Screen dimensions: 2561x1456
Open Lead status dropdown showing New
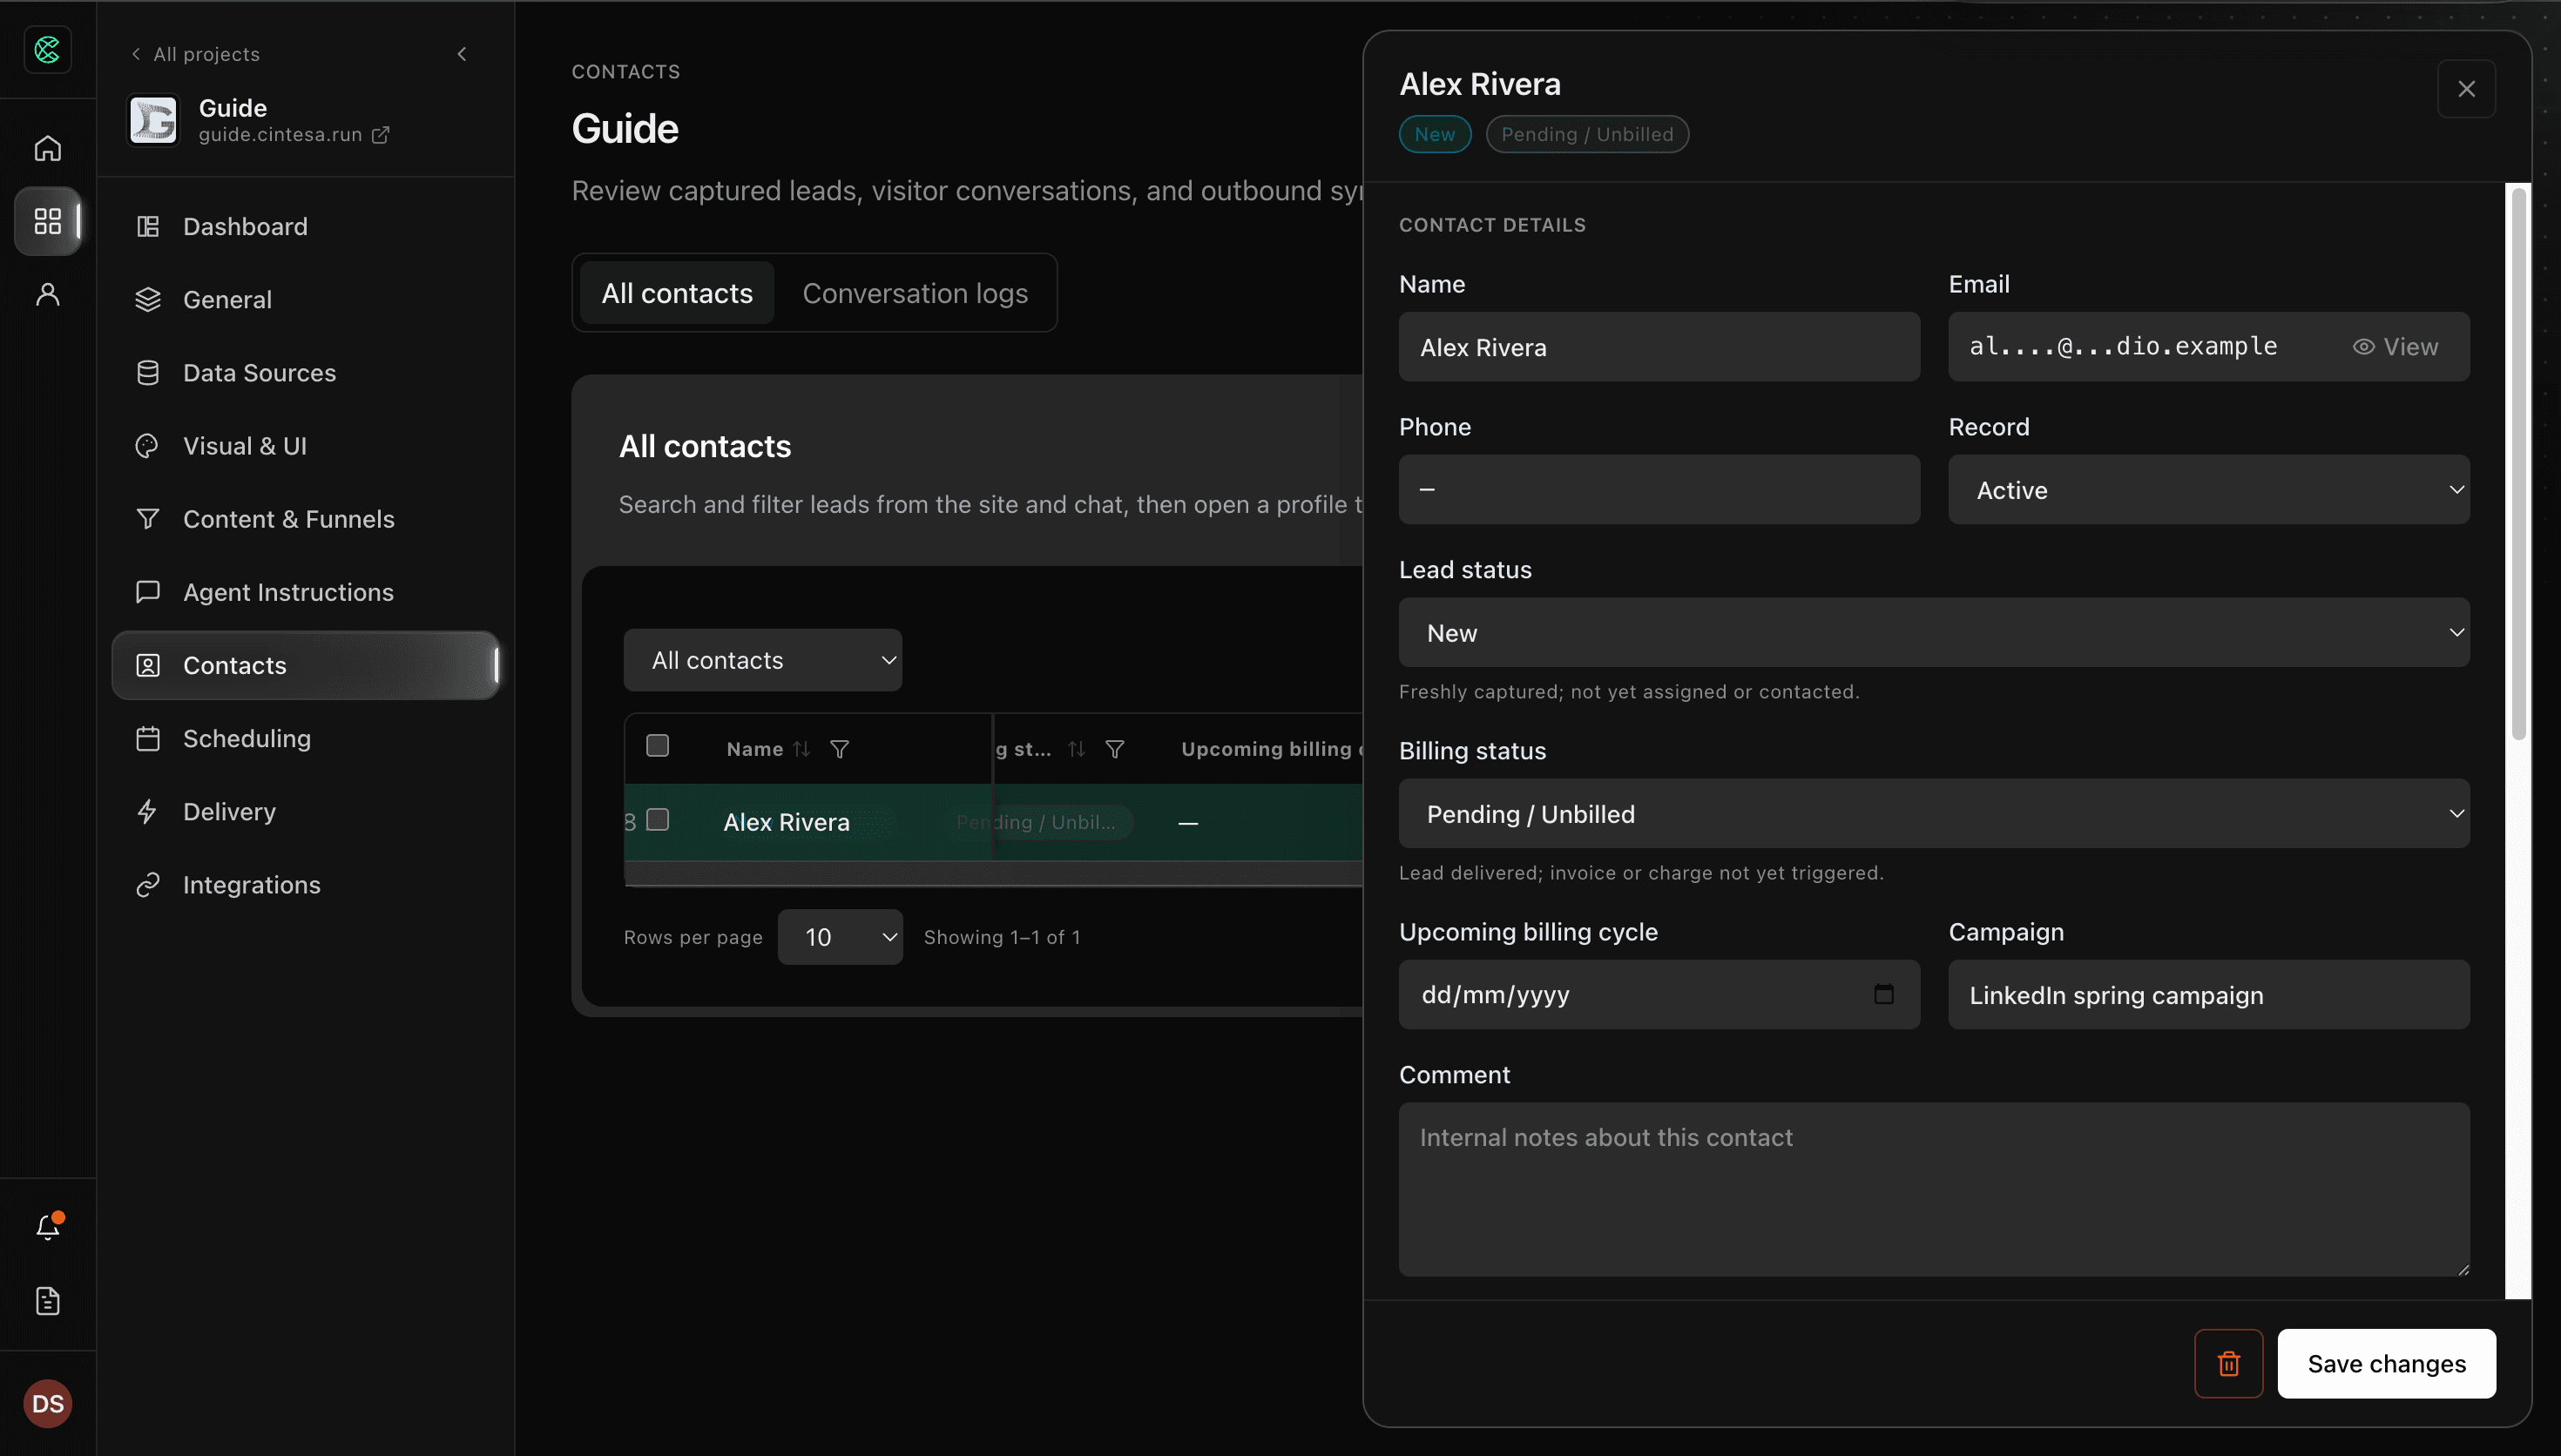tap(1933, 633)
